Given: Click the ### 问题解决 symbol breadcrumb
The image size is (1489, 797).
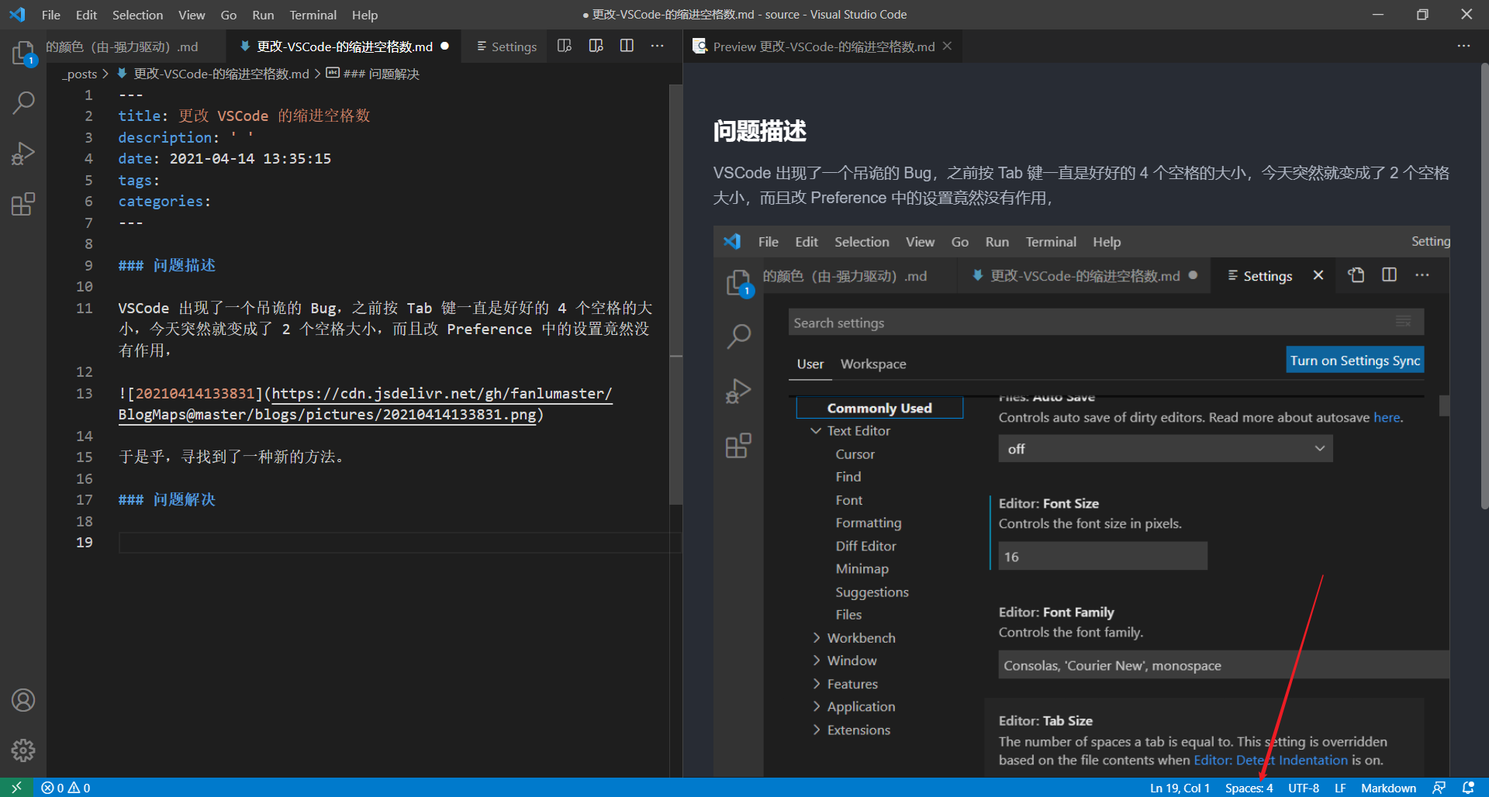Looking at the screenshot, I should tap(373, 74).
